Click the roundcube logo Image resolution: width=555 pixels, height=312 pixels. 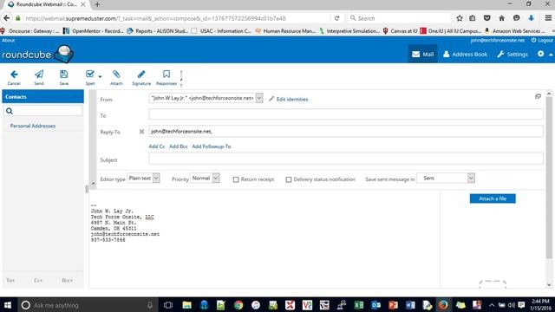(x=38, y=54)
